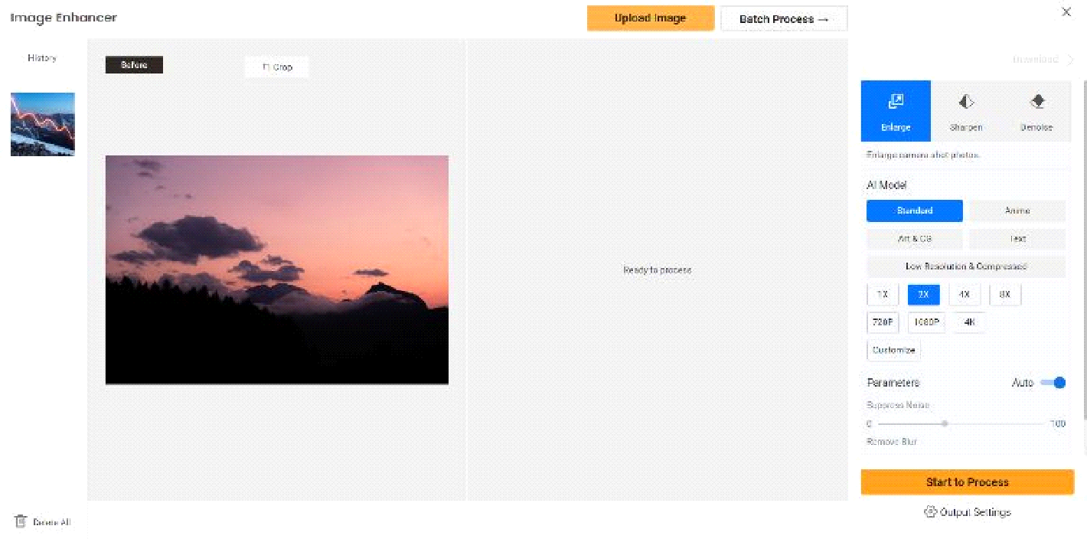This screenshot has height=539, width=1087.
Task: Select the Denoise mode icon
Action: coord(1037,101)
